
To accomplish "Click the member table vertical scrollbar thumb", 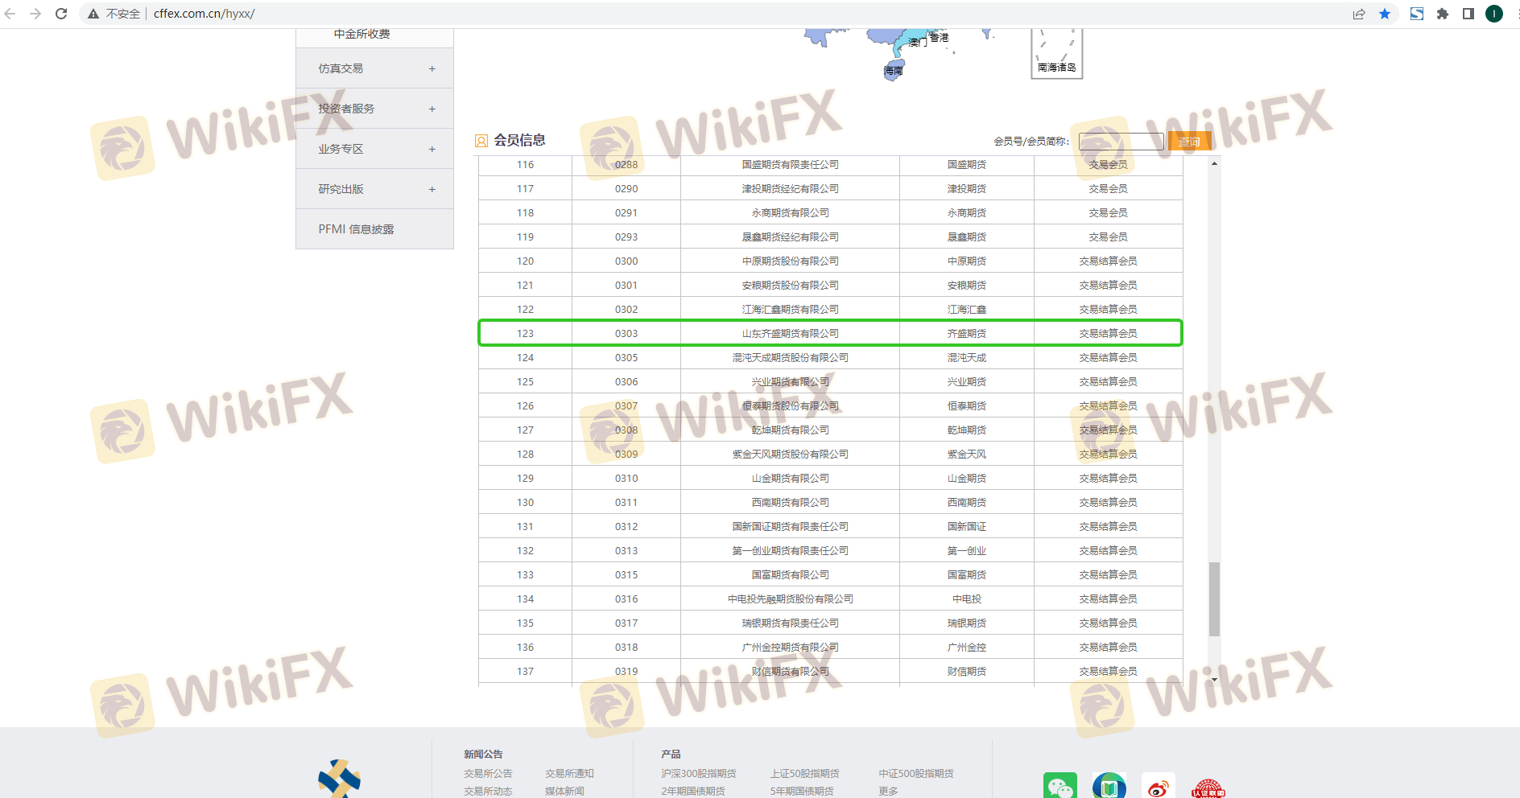I will 1214,598.
